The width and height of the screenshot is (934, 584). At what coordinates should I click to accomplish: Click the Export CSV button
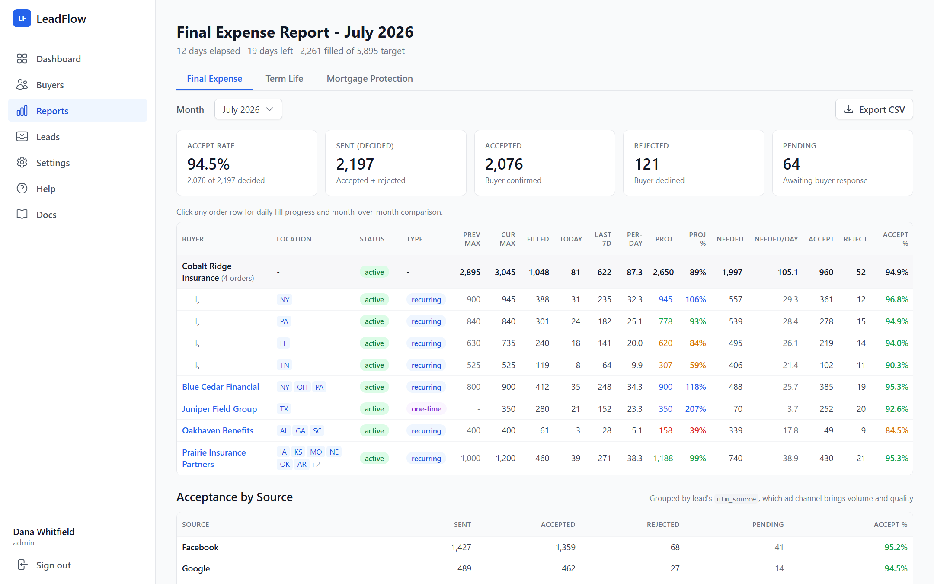[874, 109]
